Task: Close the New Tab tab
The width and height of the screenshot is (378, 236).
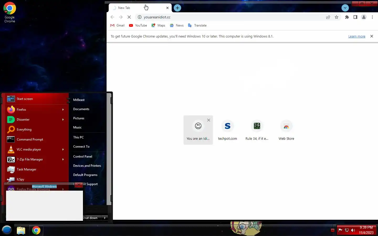Action: [x=167, y=8]
